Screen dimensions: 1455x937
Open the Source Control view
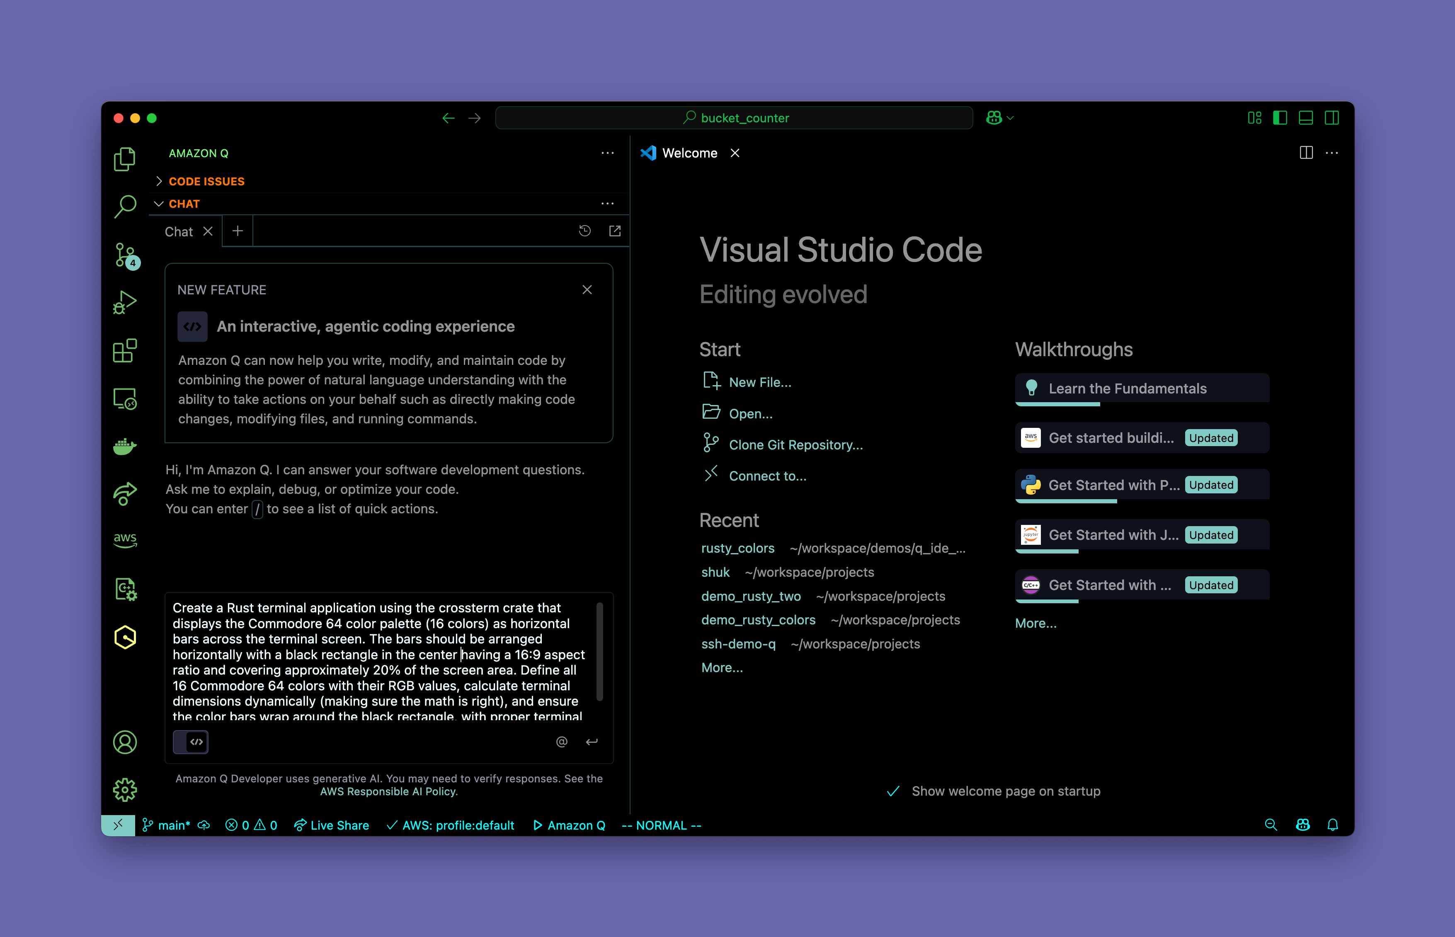coord(125,255)
